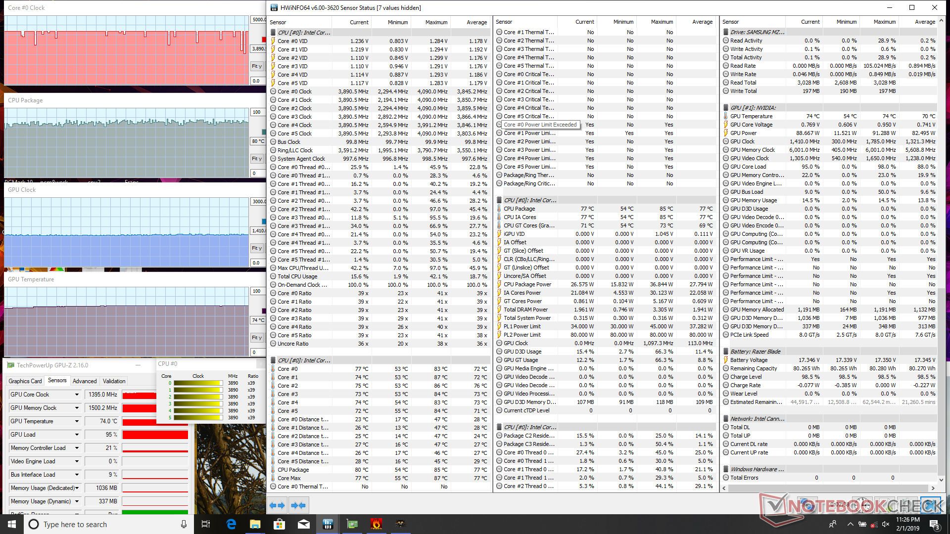Click the icon beside Battery Voltage row
The height and width of the screenshot is (534, 950).
pos(726,360)
